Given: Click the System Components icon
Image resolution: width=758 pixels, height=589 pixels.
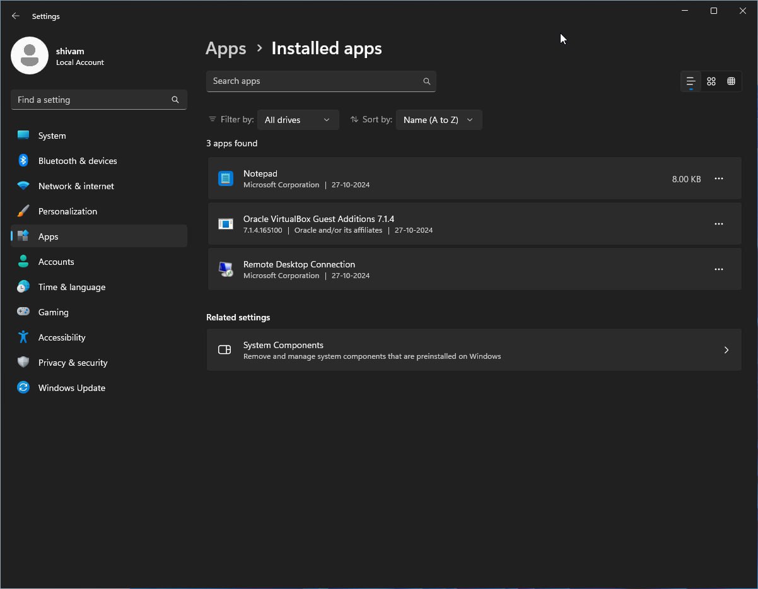Looking at the screenshot, I should (224, 350).
